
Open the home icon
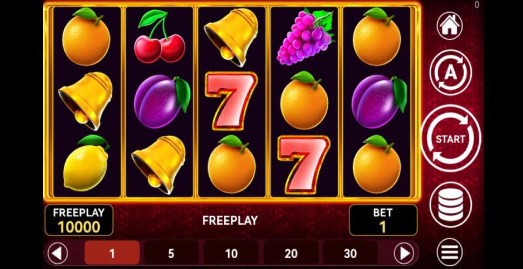[450, 26]
